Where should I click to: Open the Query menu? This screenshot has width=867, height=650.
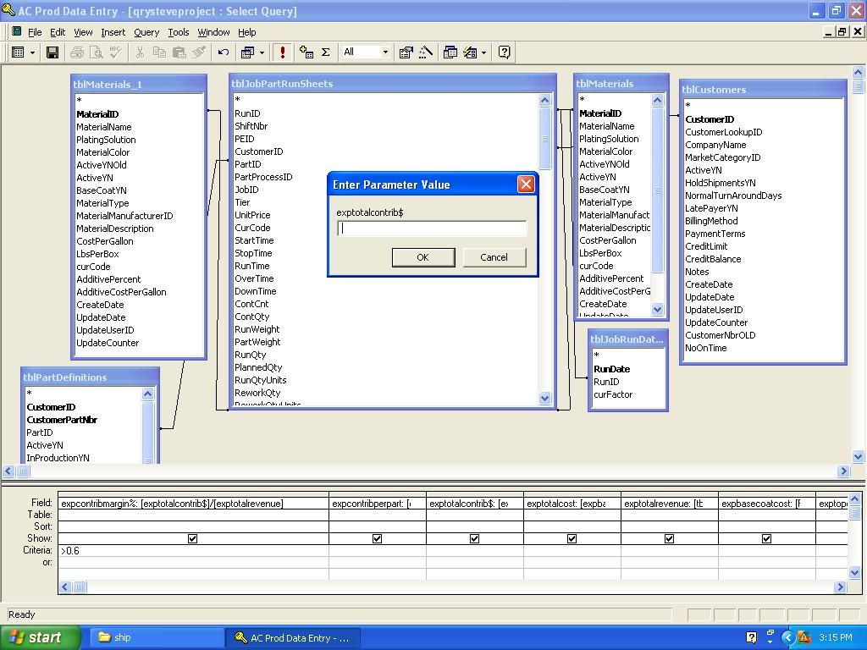click(x=146, y=32)
